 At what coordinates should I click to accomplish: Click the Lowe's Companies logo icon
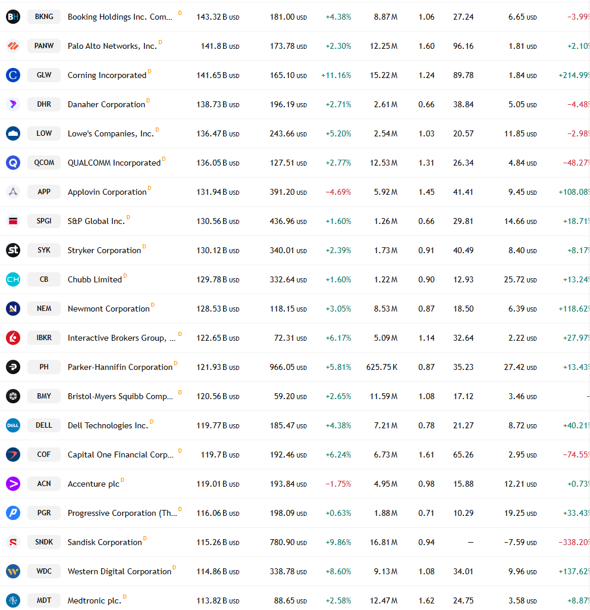point(13,133)
